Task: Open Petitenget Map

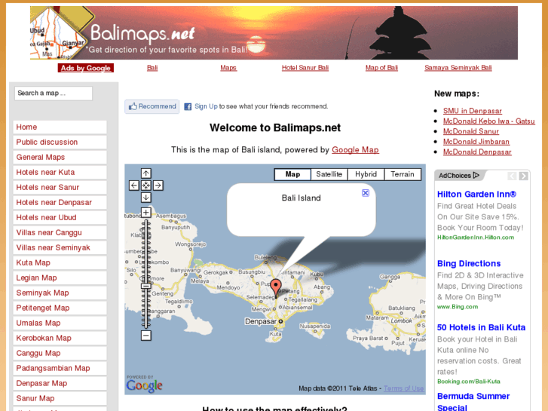Action: tap(60, 308)
